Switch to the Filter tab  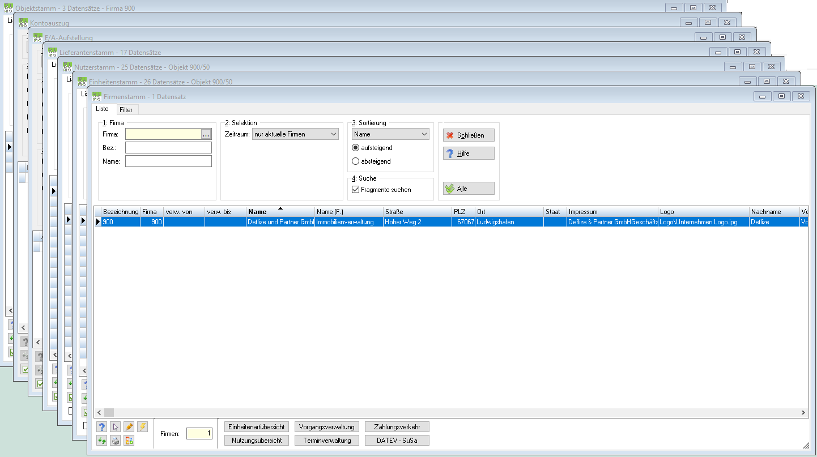(x=126, y=110)
